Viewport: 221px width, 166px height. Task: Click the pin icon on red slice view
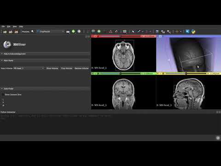(93, 36)
